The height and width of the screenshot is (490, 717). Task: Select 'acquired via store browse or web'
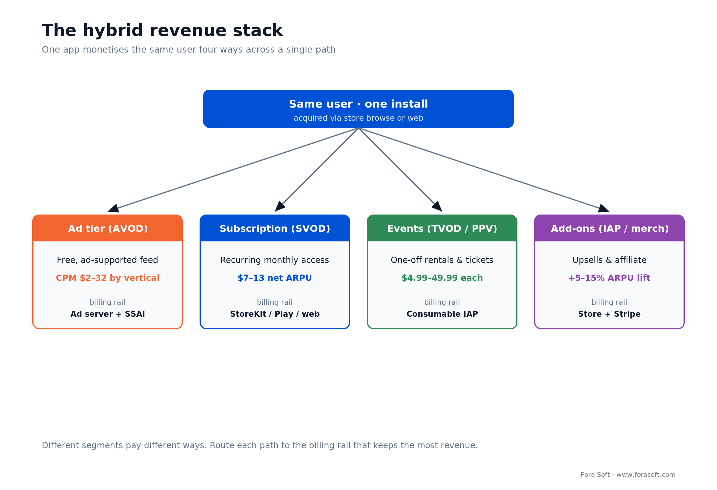pos(358,118)
